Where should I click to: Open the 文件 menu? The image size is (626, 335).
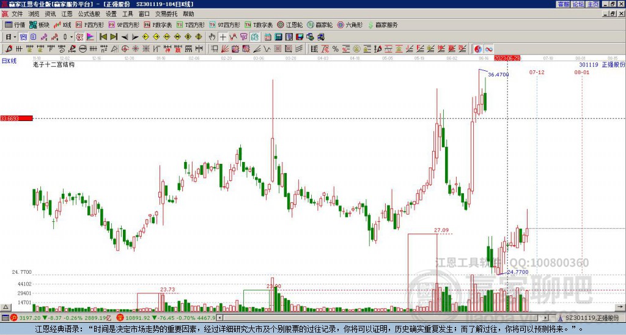pyautogui.click(x=17, y=14)
